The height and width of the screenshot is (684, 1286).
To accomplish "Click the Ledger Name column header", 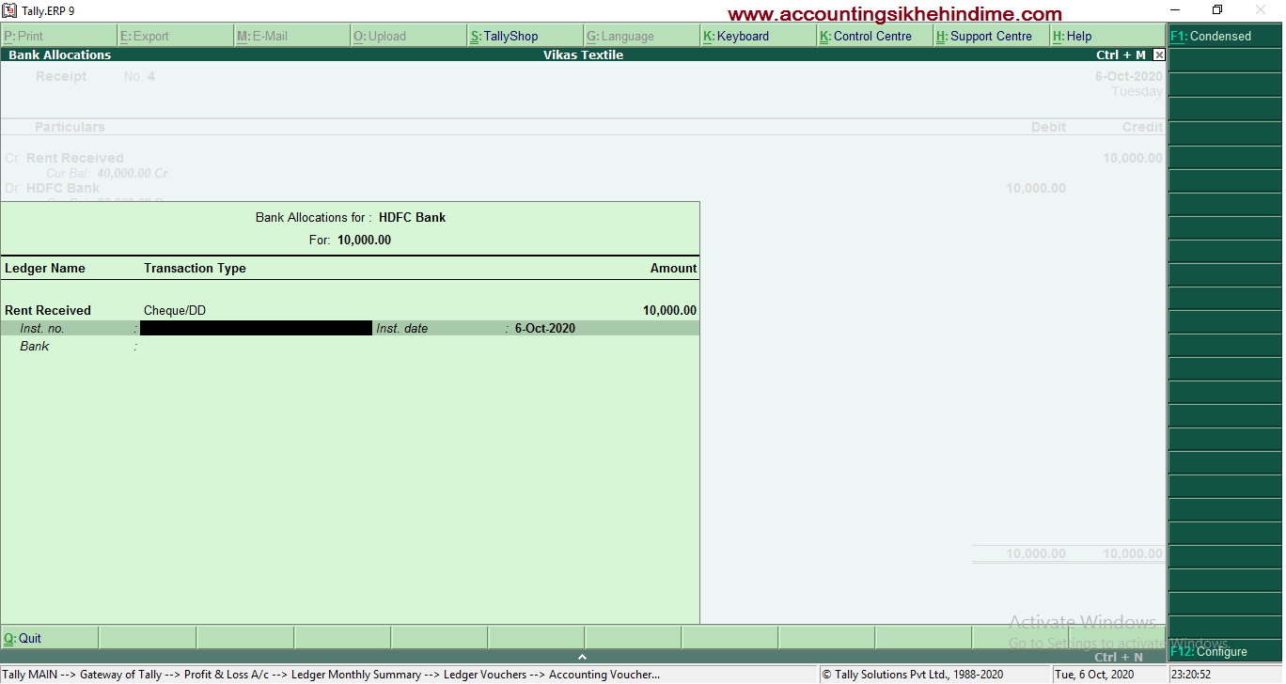I will 45,268.
